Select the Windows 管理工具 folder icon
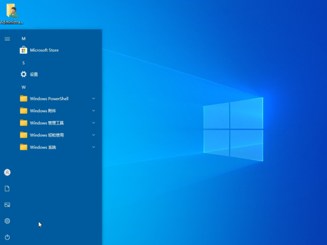Image resolution: width=327 pixels, height=245 pixels. click(x=24, y=123)
